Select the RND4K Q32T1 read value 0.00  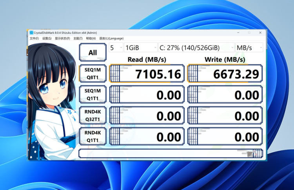coord(147,115)
